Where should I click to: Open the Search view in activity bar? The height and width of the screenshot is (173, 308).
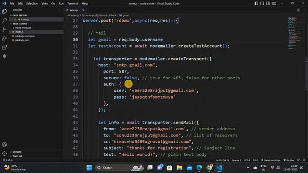pos(4,20)
